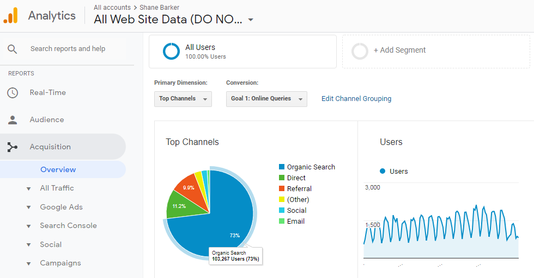Image resolution: width=534 pixels, height=278 pixels.
Task: Click the Users legend dot in line chart
Action: [383, 171]
